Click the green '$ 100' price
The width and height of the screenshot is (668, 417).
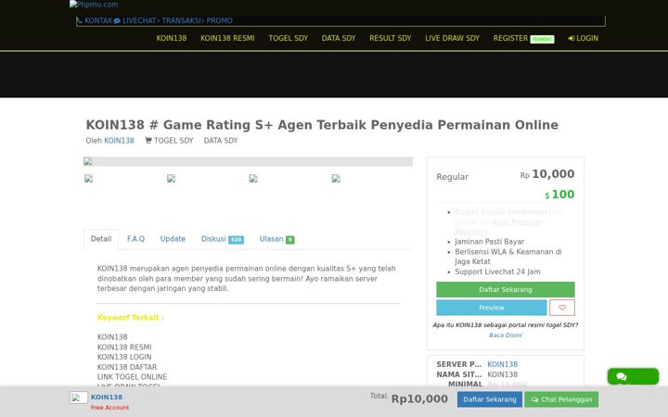[x=559, y=195]
